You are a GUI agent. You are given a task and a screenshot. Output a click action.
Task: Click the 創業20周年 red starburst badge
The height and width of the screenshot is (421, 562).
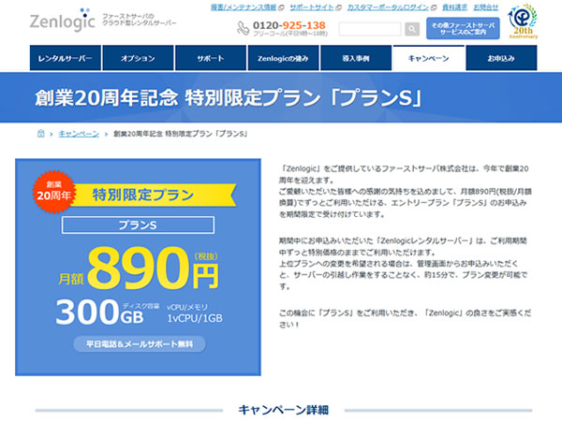coord(53,192)
